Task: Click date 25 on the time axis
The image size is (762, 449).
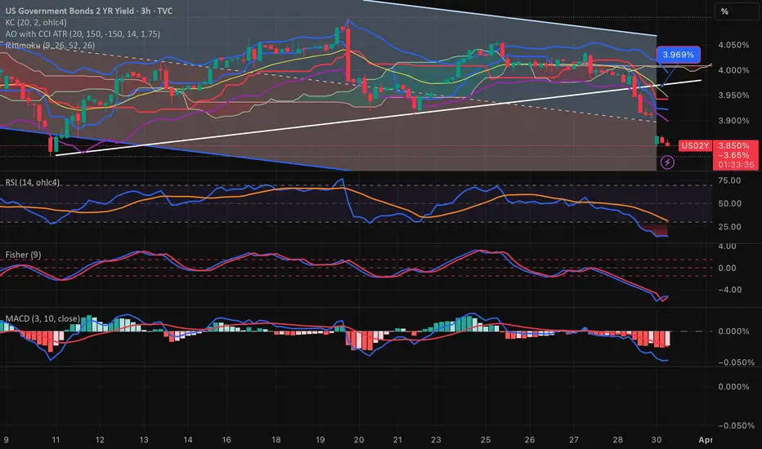Action: pos(486,440)
